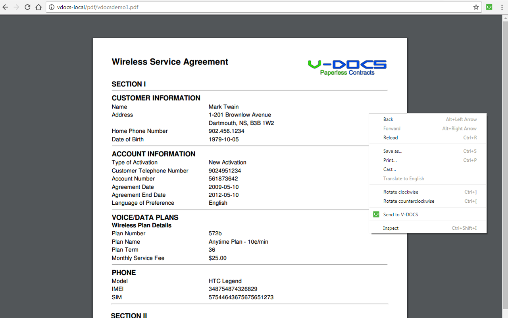508x318 pixels.
Task: Select Send to V-DOCS
Action: point(400,214)
